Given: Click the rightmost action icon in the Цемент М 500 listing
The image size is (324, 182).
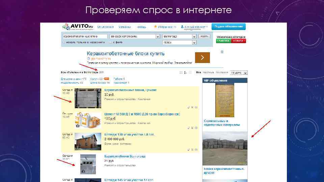Looking at the screenshot, I should pos(196,128).
